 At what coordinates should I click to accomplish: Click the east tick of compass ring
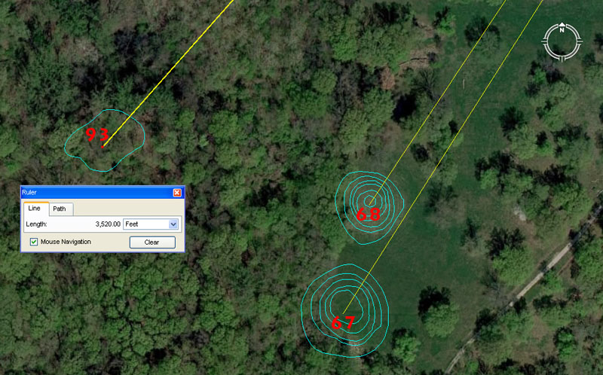tap(580, 41)
